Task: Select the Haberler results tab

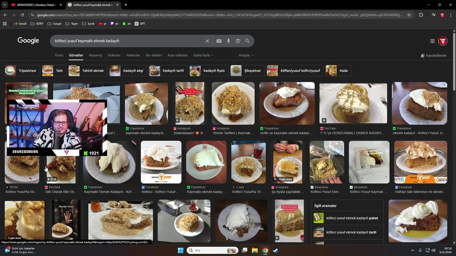Action: tap(133, 55)
